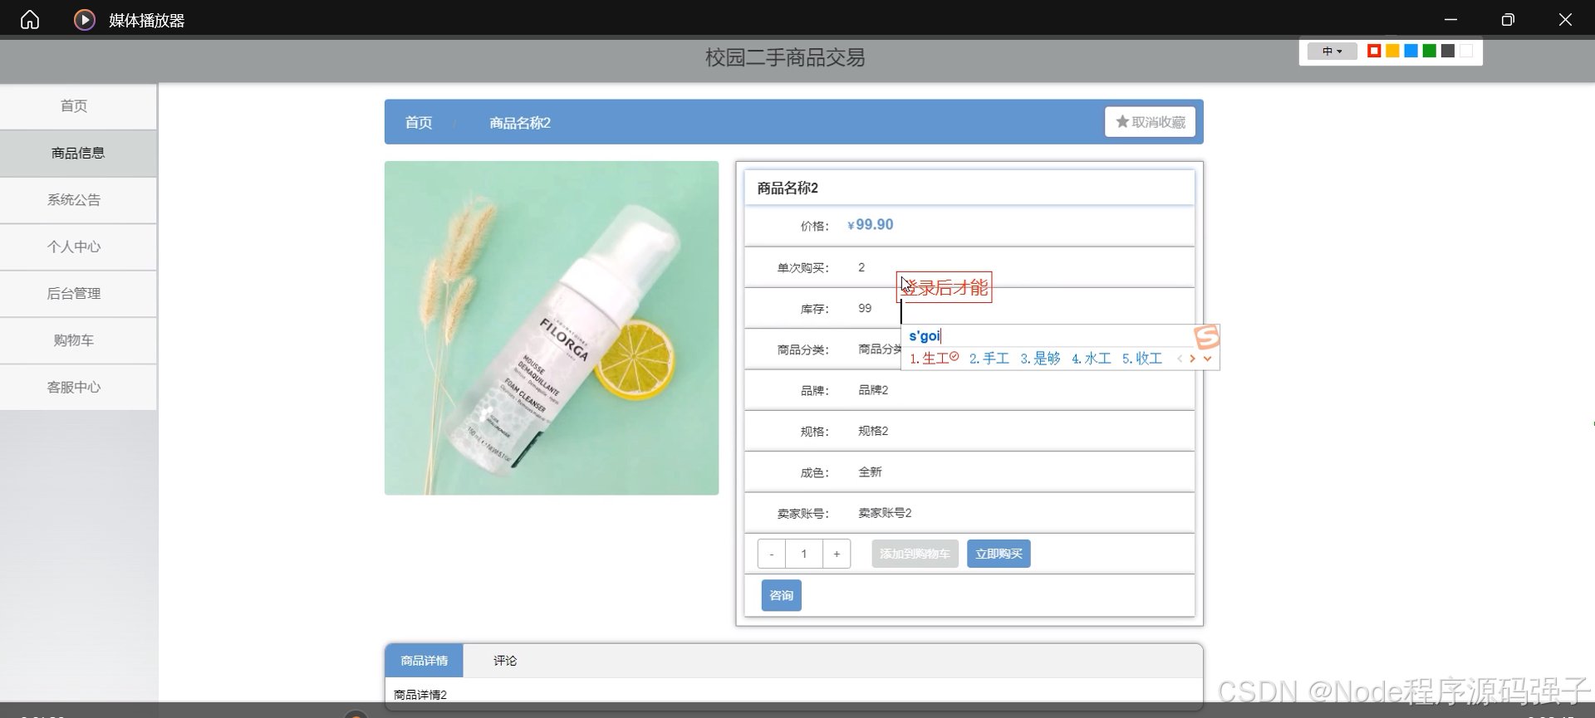
Task: Choose IME candidate 1.生工
Action: coord(934,359)
